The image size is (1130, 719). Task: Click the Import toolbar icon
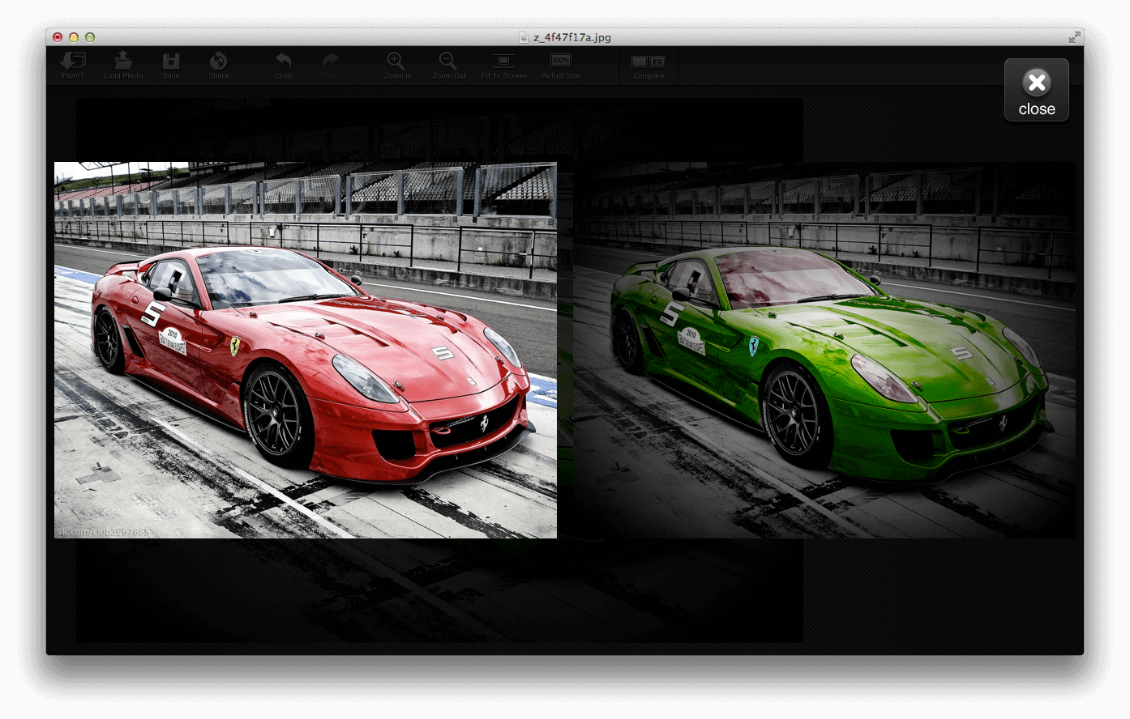[72, 65]
